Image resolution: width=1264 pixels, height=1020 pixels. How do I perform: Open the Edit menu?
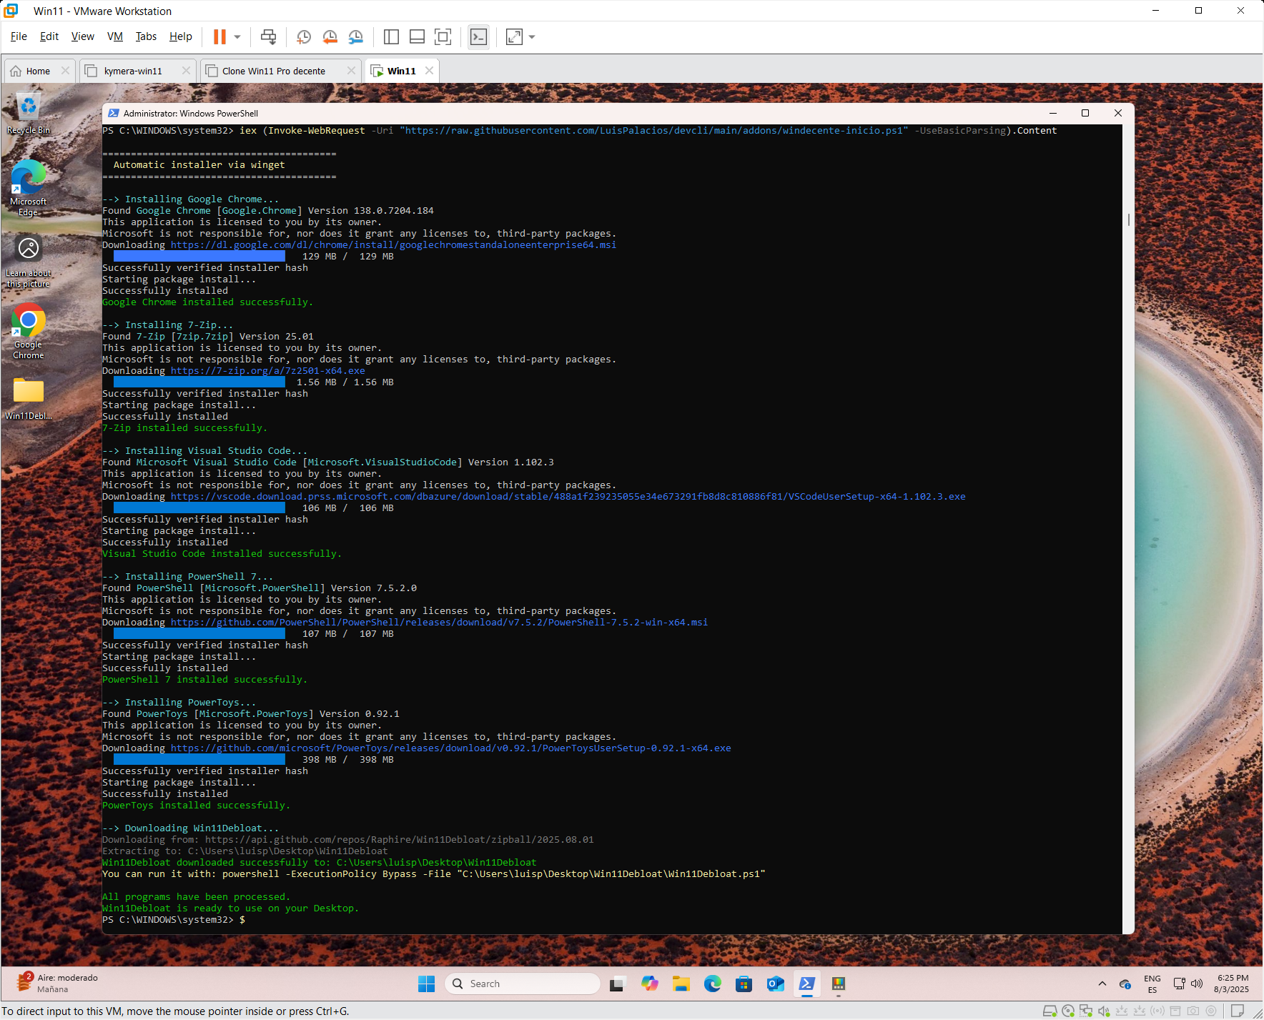pos(49,36)
